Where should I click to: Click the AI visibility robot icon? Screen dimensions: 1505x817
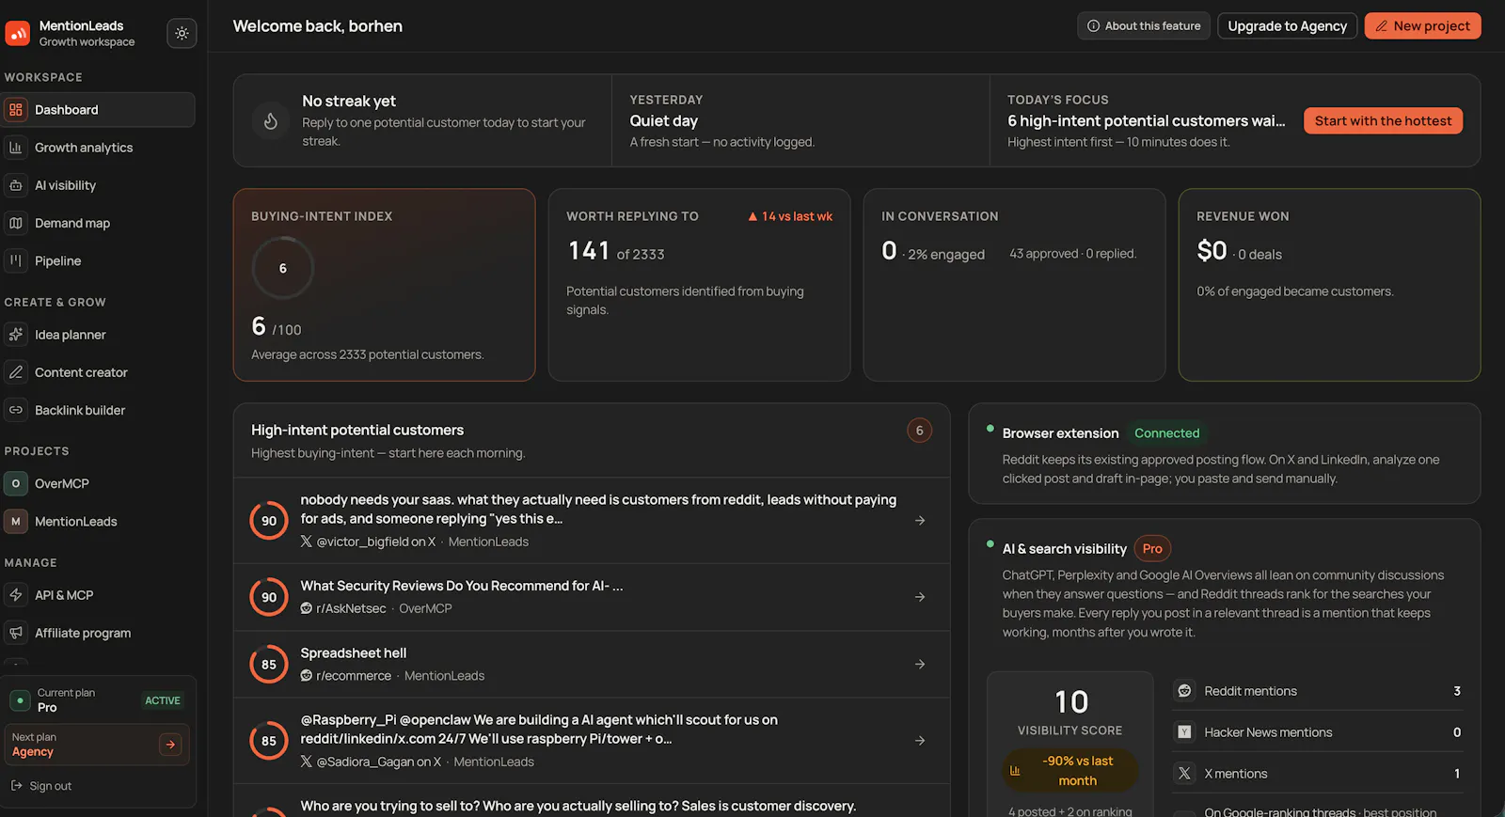(16, 185)
